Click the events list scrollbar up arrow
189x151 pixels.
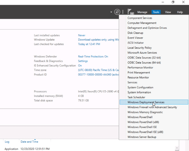pos(177,148)
